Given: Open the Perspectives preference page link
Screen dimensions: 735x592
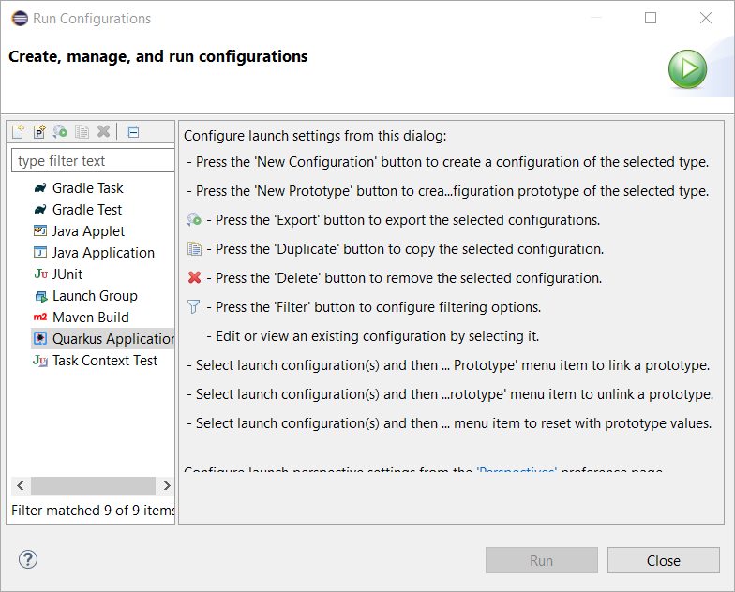Looking at the screenshot, I should coord(517,469).
